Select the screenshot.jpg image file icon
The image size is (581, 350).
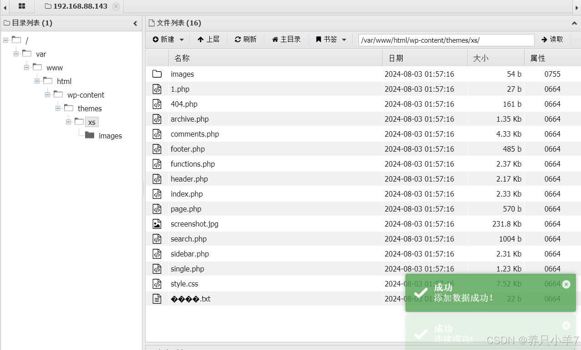point(157,224)
